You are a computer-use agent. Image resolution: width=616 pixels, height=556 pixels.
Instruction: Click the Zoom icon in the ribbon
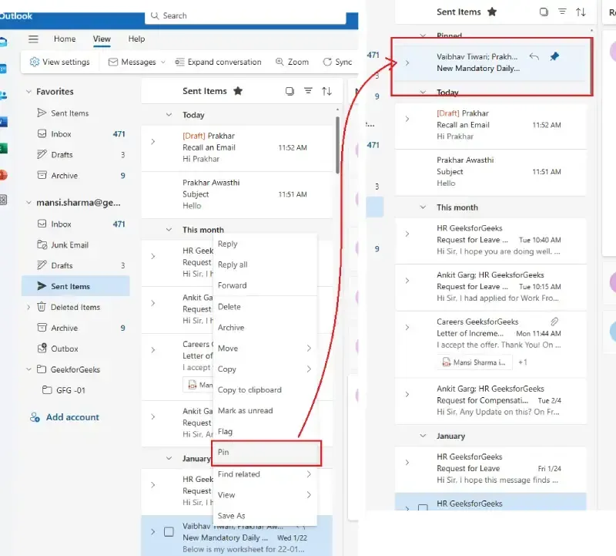pyautogui.click(x=292, y=62)
